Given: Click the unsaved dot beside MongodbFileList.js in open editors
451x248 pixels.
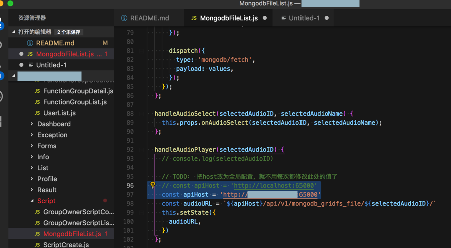Looking at the screenshot, I should point(21,54).
